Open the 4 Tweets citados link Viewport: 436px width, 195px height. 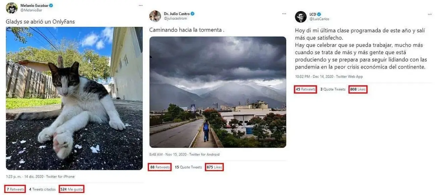42,189
